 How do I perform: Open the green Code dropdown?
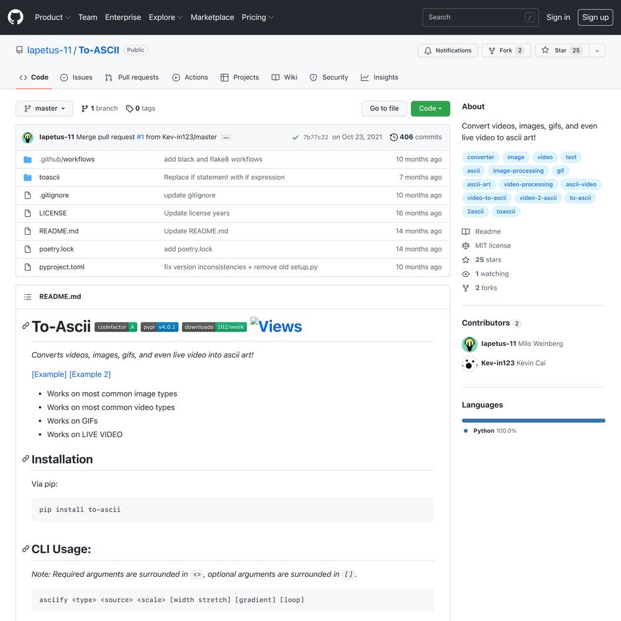[x=430, y=109]
